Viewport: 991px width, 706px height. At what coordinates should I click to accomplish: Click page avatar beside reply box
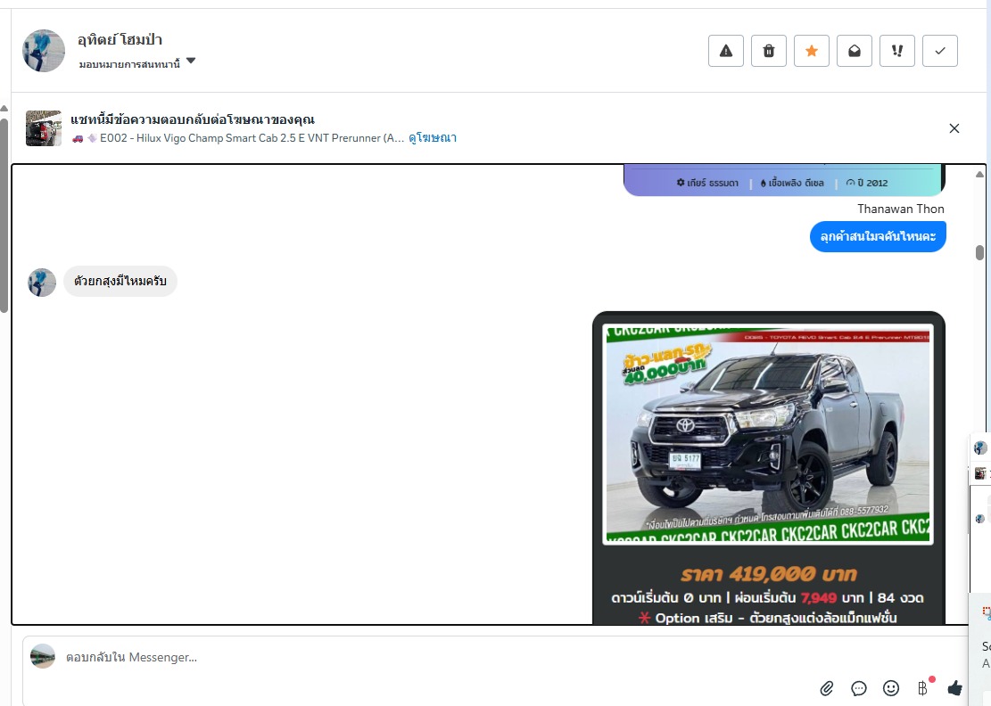[43, 656]
